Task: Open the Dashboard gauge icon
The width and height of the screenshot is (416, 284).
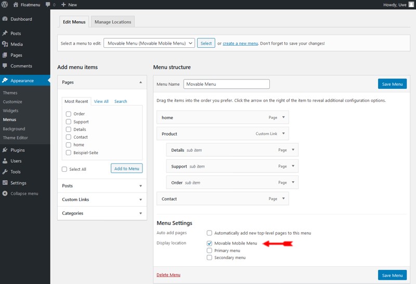Action: pyautogui.click(x=5, y=19)
